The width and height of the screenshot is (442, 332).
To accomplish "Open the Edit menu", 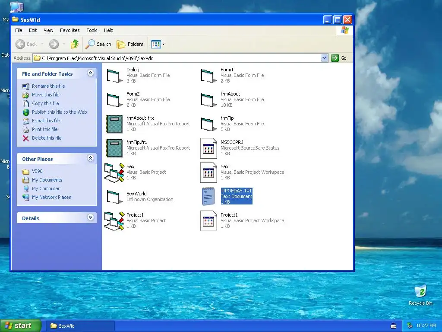I will point(33,30).
